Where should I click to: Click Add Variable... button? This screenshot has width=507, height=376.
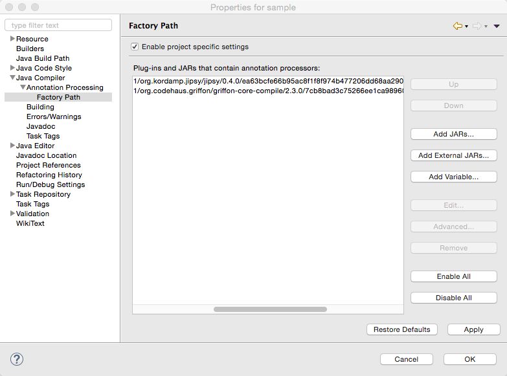(x=454, y=177)
